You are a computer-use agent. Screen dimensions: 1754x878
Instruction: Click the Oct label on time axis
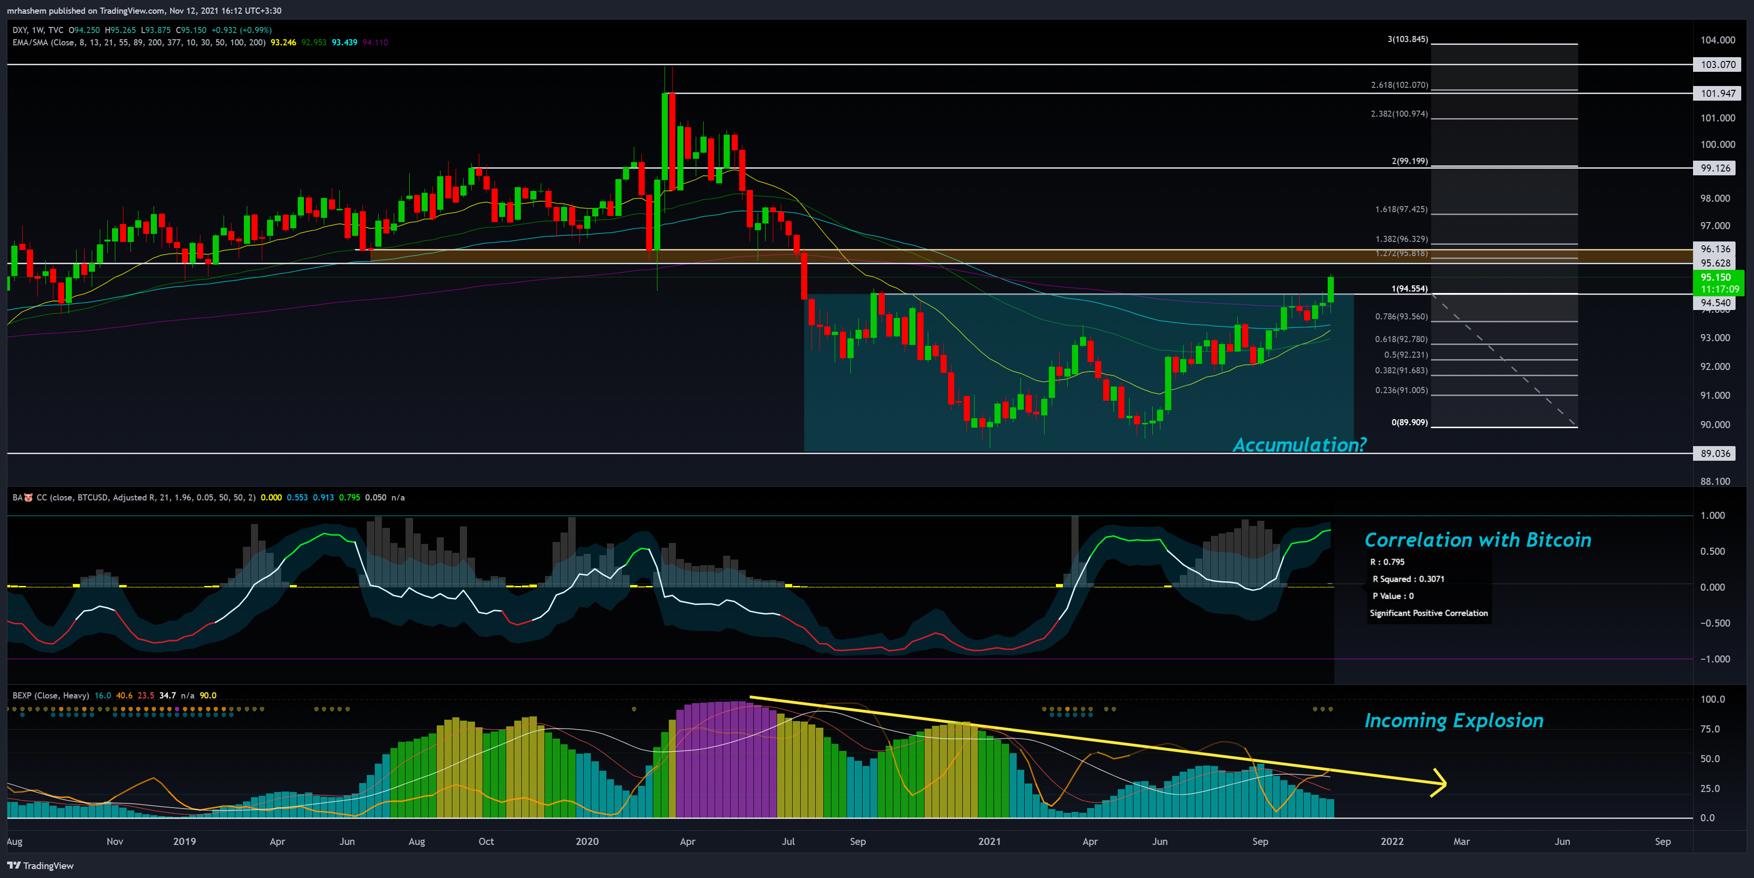[x=486, y=841]
